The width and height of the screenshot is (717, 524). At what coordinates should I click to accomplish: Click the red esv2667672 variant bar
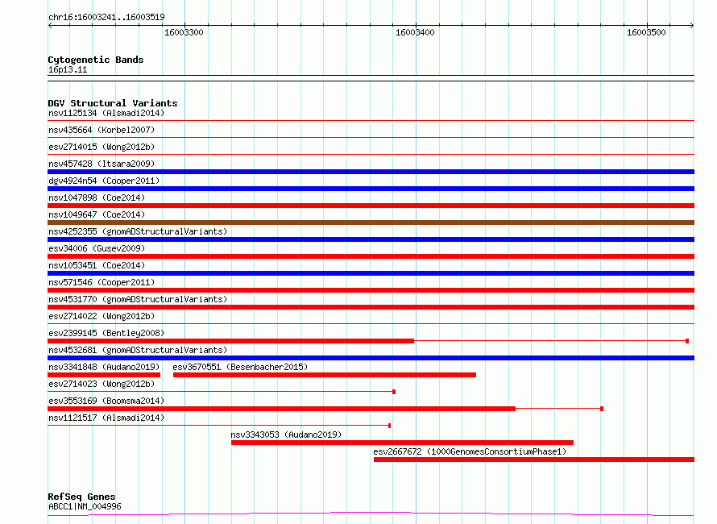[x=534, y=460]
